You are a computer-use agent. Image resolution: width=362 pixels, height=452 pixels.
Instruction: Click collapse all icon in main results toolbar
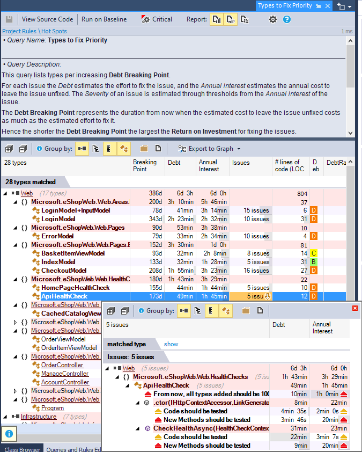click(x=23, y=149)
